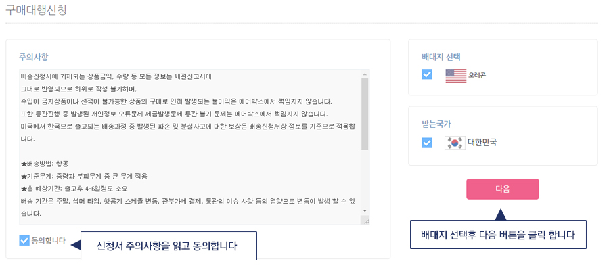Screen dimensions: 609x274
Task: Click the South Korea flag icon
Action: (x=455, y=143)
